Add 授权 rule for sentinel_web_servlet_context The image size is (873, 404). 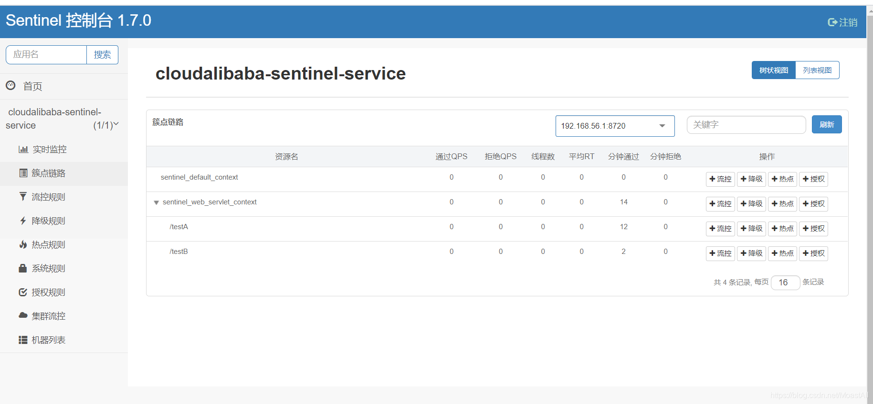tap(813, 204)
